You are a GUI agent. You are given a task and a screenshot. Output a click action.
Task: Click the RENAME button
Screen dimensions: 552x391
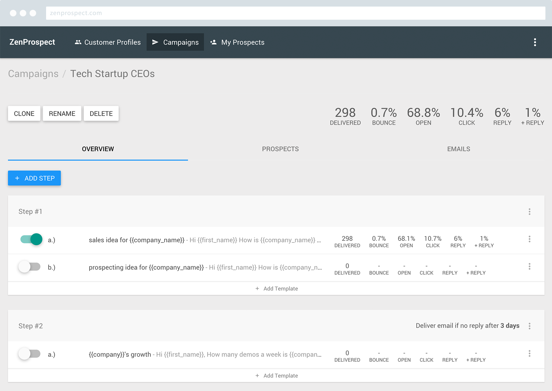62,113
